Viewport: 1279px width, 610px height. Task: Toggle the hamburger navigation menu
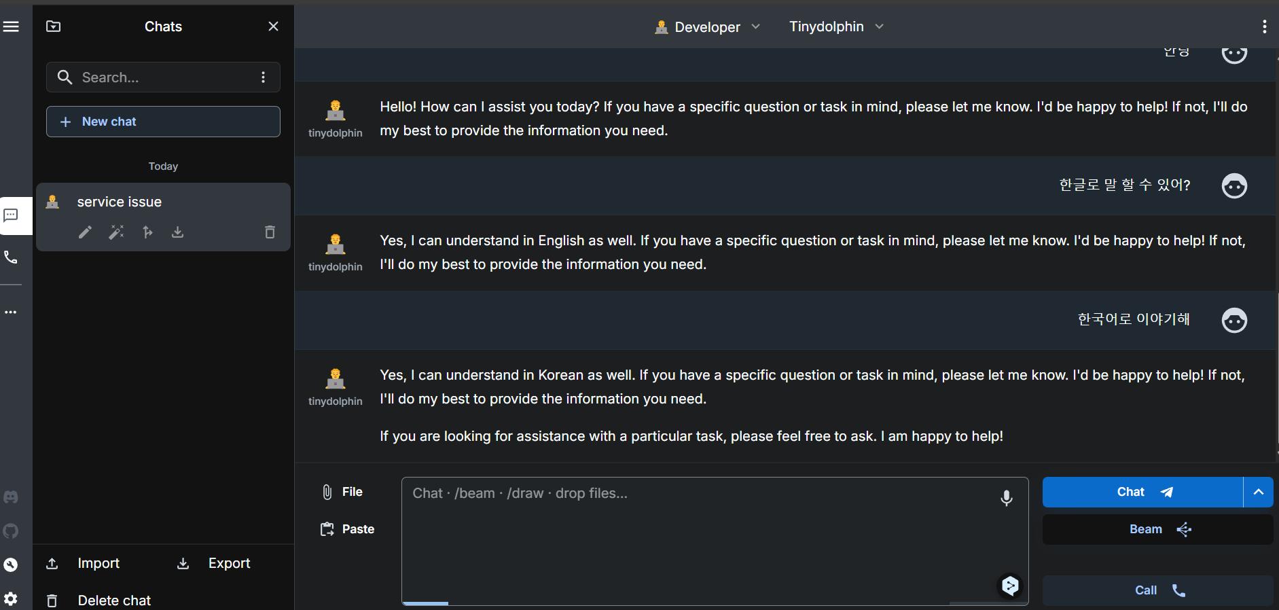click(11, 26)
